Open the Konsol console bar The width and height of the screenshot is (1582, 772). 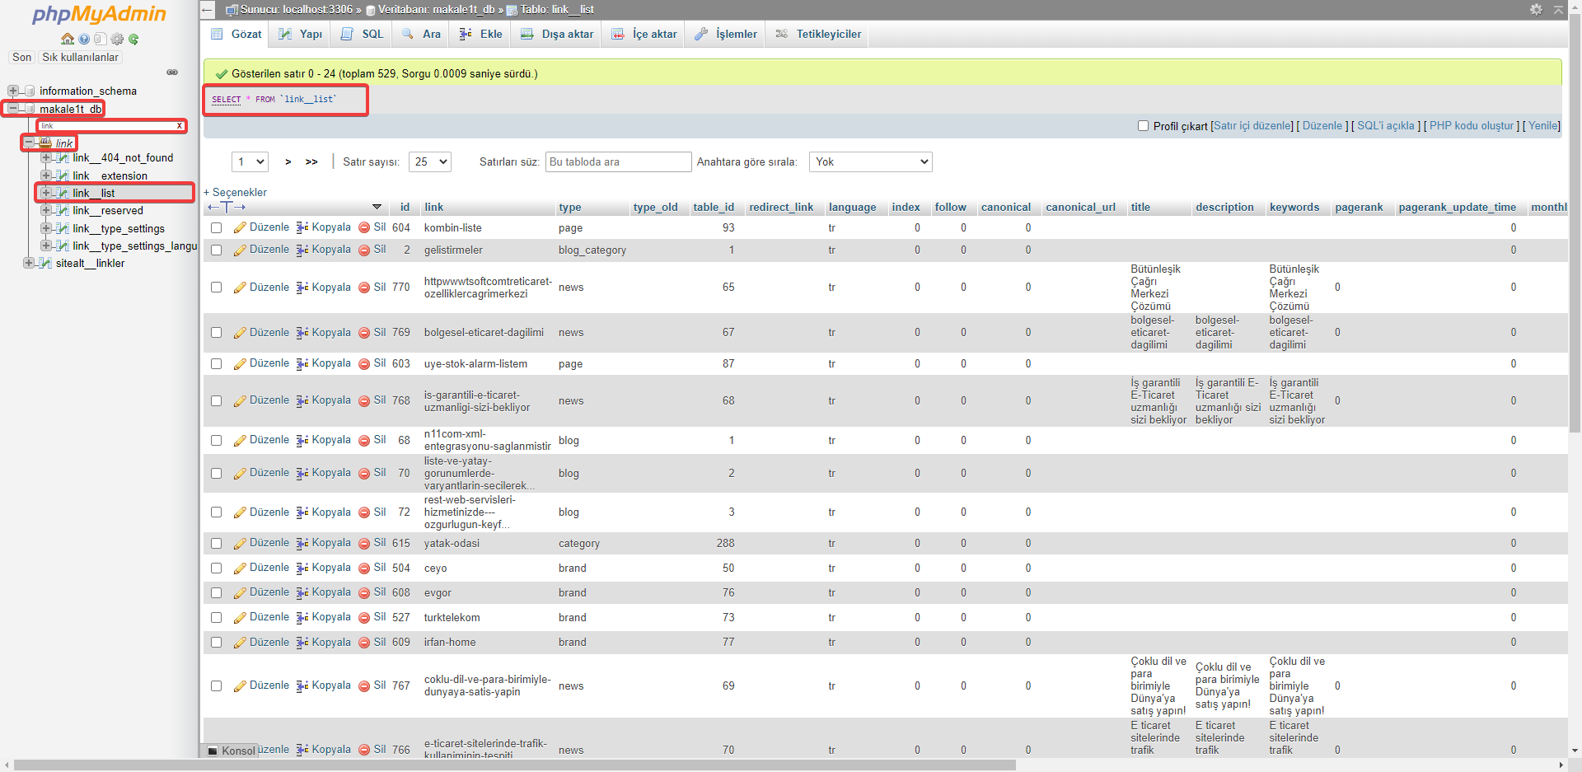[231, 751]
